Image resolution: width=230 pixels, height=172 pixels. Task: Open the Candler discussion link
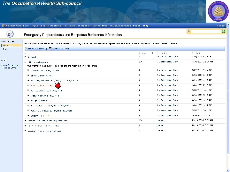tap(45, 70)
